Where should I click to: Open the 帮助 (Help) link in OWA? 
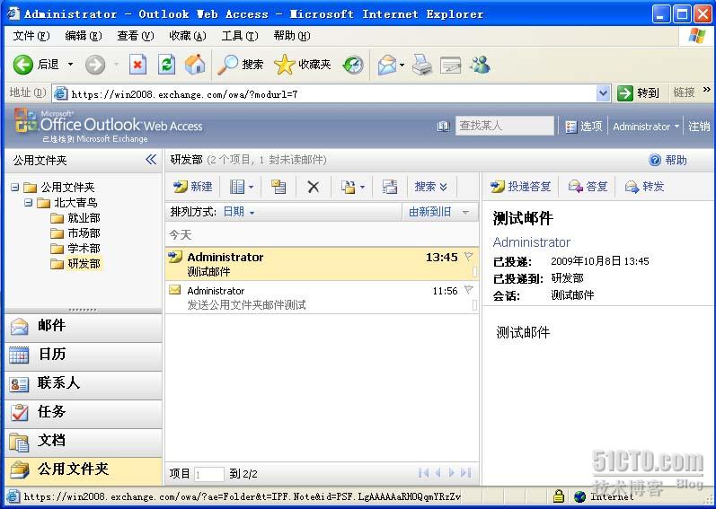coord(667,160)
